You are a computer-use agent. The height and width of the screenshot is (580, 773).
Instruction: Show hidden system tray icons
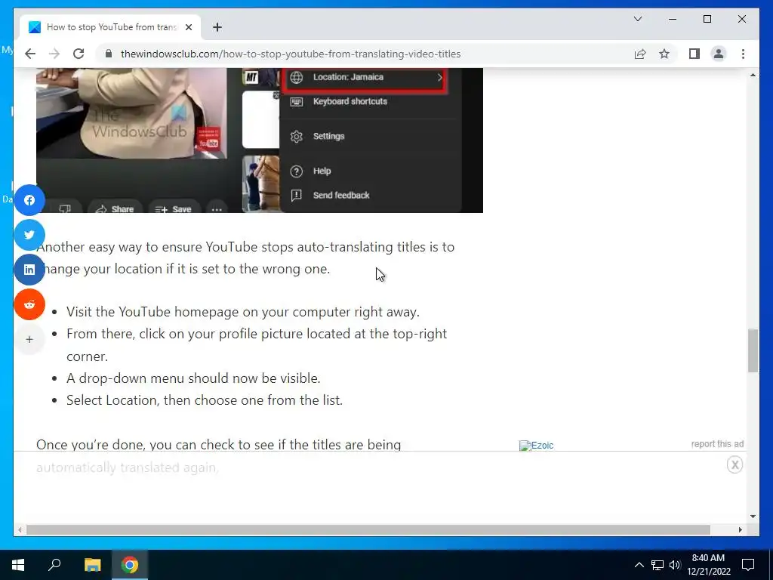pos(639,565)
